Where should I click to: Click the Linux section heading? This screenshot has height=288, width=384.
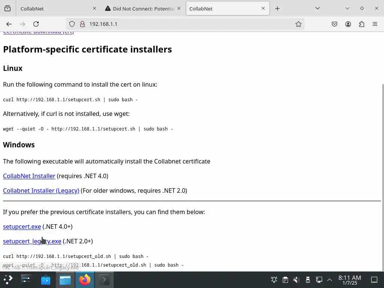(x=13, y=68)
